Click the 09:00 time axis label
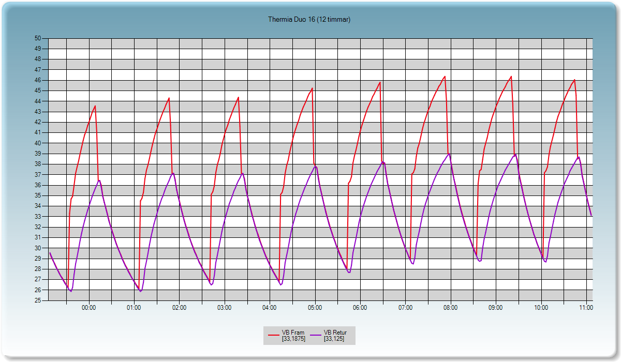This screenshot has width=621, height=362. (496, 308)
